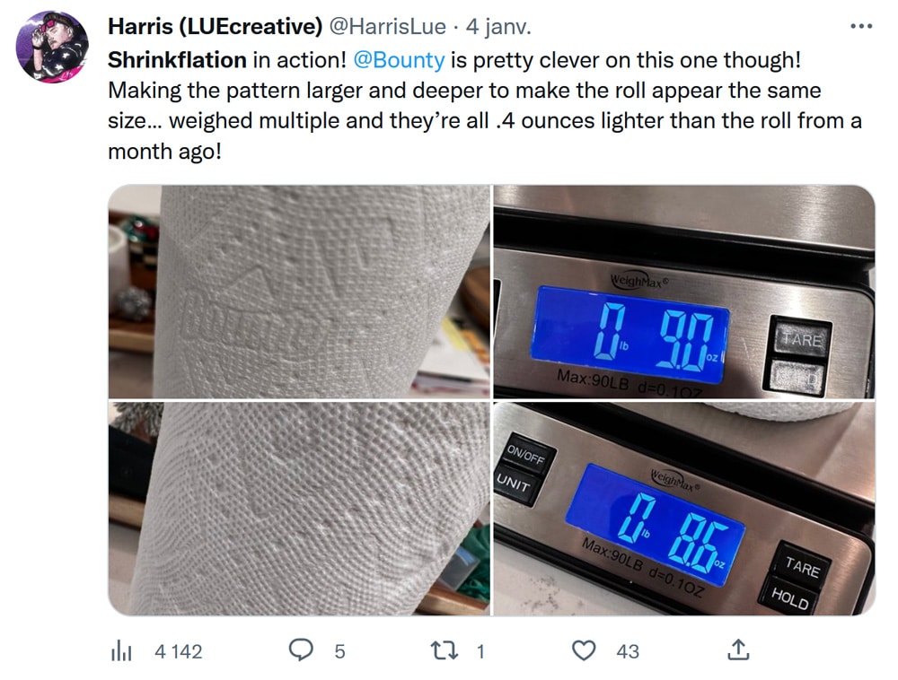The width and height of the screenshot is (898, 680).
Task: Click the @Bounty mention link
Action: coord(399,60)
